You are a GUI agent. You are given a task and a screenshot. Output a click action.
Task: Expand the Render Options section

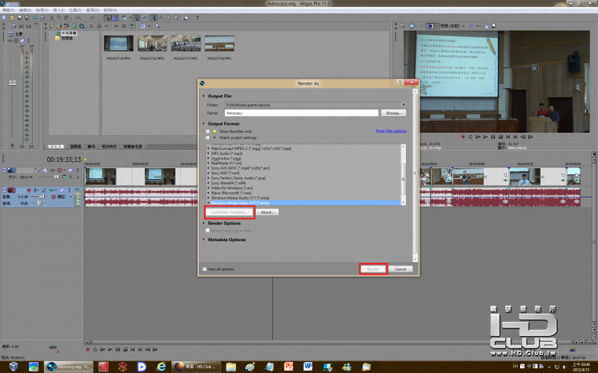[x=204, y=223]
